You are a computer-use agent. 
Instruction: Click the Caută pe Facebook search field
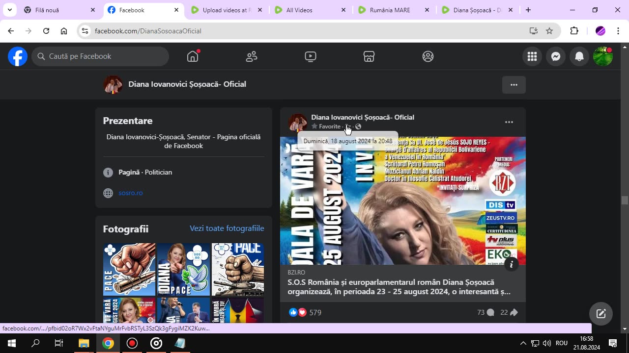coord(101,56)
